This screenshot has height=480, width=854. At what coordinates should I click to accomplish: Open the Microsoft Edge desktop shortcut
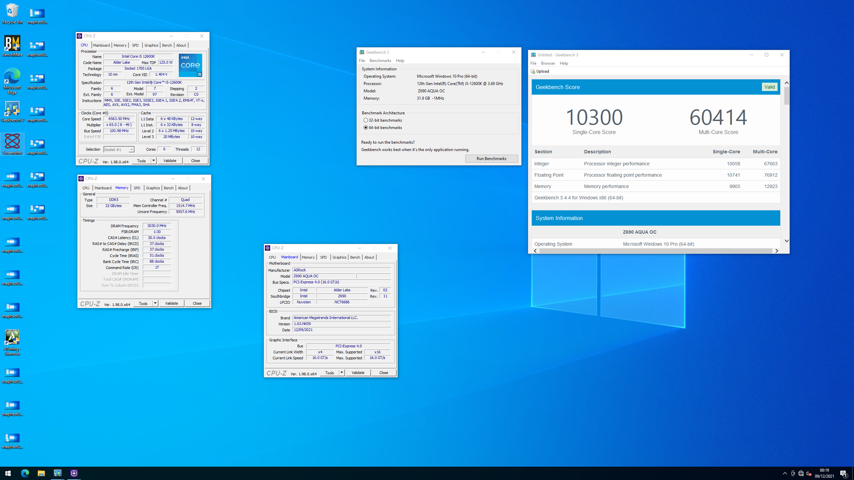(12, 81)
